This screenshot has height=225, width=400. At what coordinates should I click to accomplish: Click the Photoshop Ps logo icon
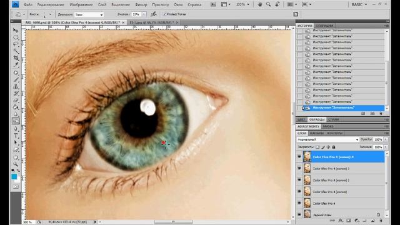(15, 4)
